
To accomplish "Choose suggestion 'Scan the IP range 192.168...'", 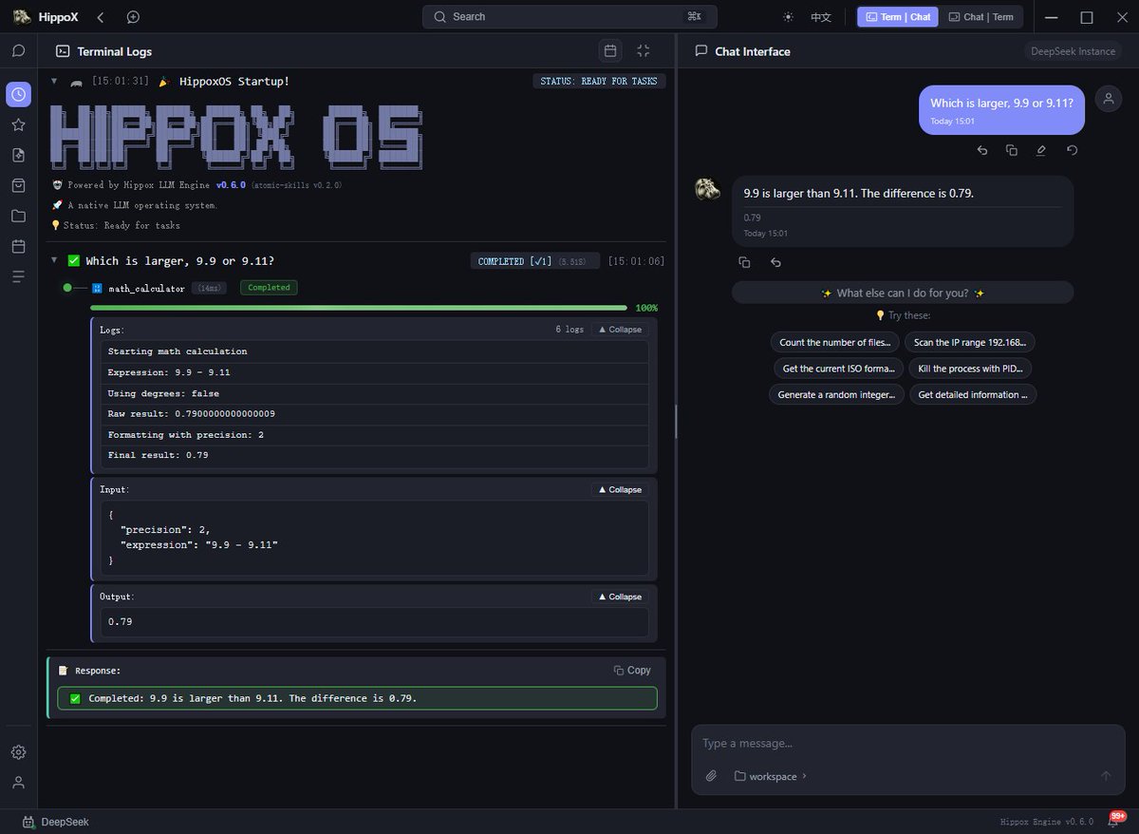I will pyautogui.click(x=970, y=342).
